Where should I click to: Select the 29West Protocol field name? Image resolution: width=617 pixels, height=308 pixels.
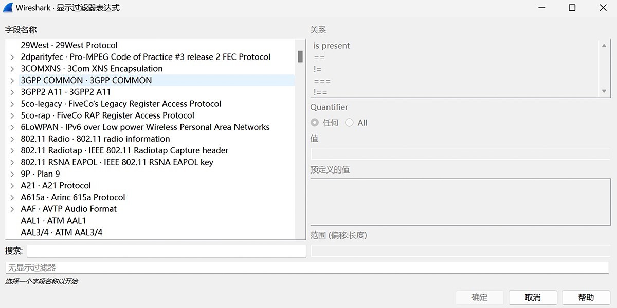69,45
